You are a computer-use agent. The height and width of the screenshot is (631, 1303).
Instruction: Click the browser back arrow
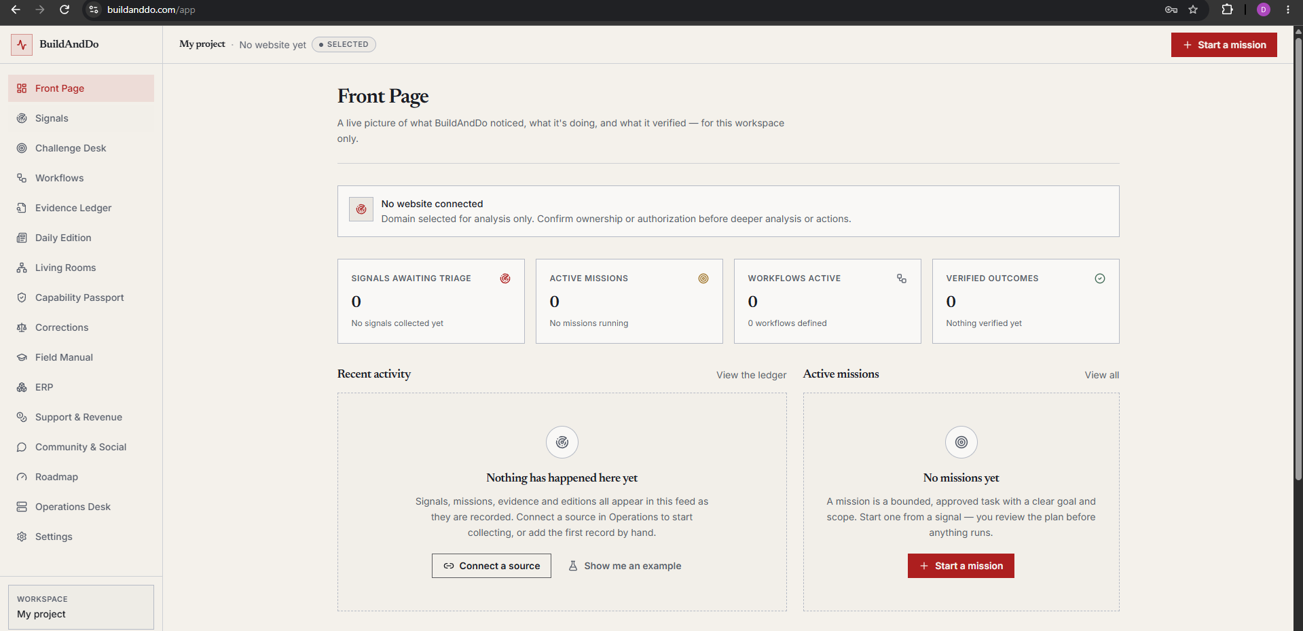coord(16,10)
